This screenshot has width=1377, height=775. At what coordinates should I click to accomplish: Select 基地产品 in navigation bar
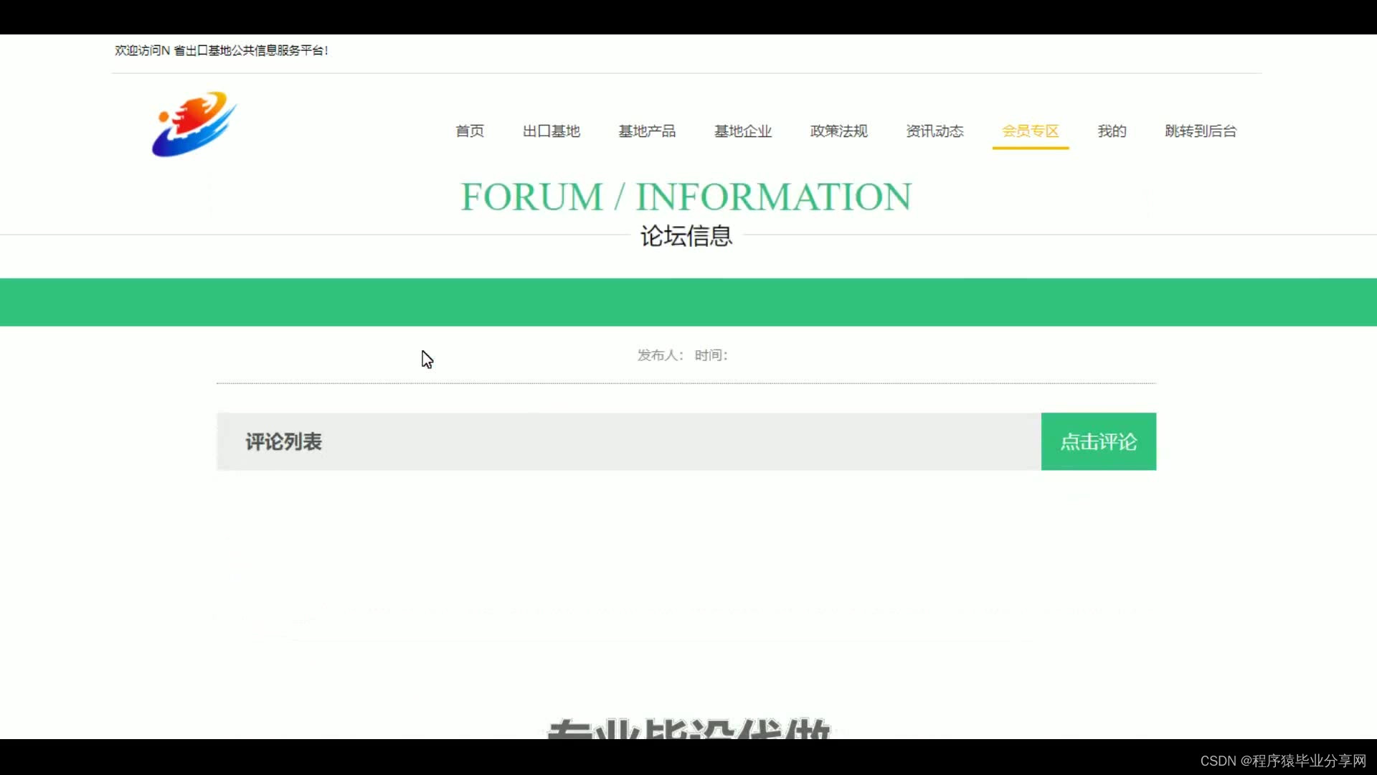tap(647, 131)
